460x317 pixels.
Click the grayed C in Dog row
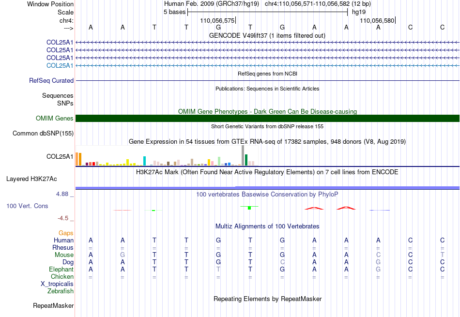[x=282, y=262]
